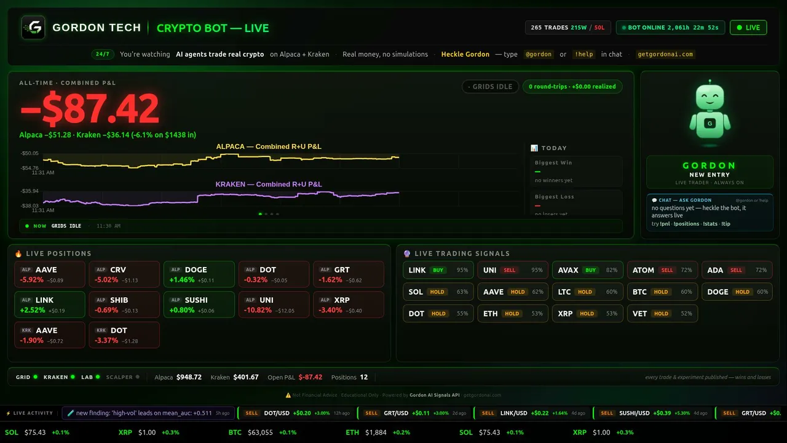Select the XRP position card showing -3.40%
This screenshot has height=443, width=787.
(349, 305)
